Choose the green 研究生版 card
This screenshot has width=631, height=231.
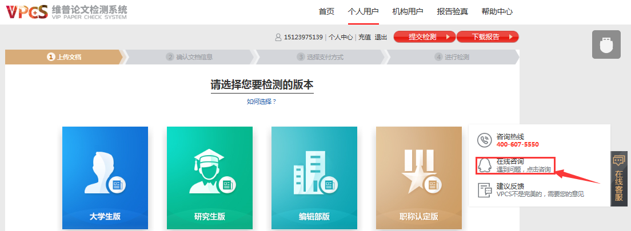point(210,179)
